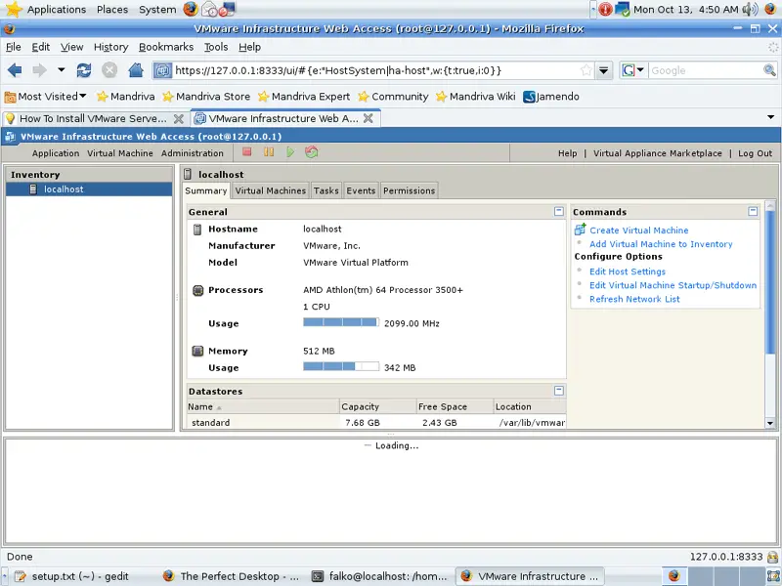Click the network monitor tray icon
The image size is (782, 586).
click(x=623, y=9)
